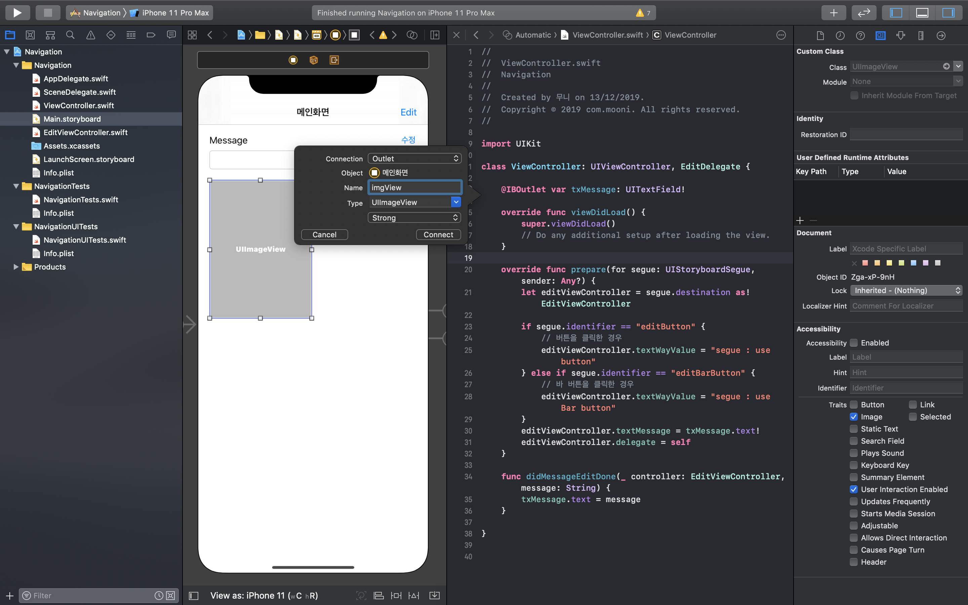Switch to the Attributes inspector icon

pyautogui.click(x=901, y=36)
